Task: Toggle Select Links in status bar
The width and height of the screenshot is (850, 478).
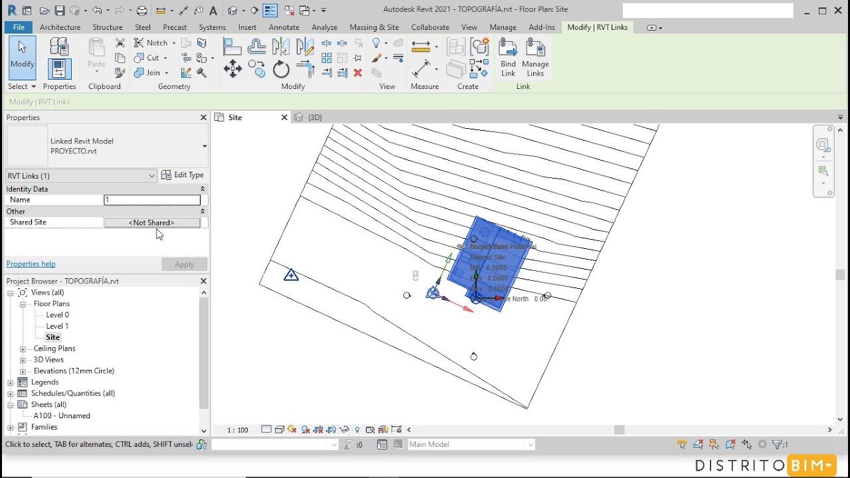Action: [x=682, y=444]
